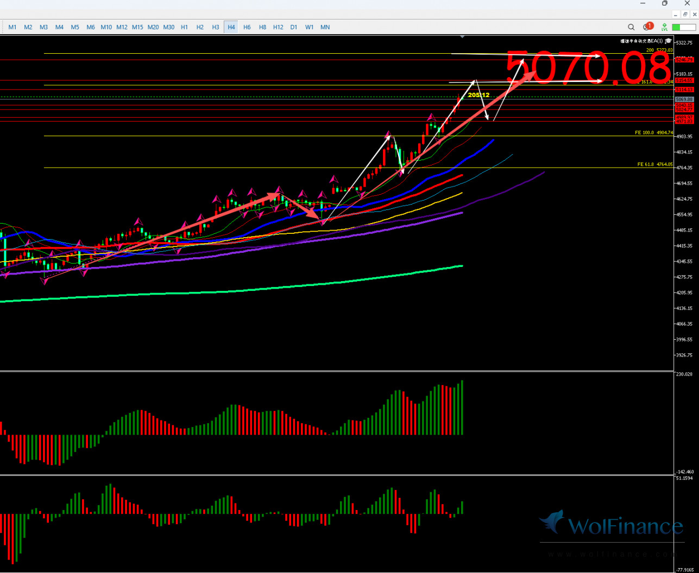
Task: Click the current price label 5069.88
Action: click(x=684, y=99)
